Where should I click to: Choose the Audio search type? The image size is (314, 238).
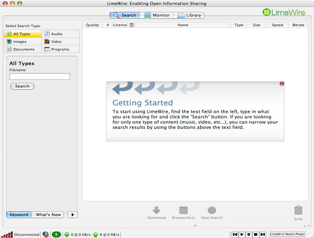click(60, 34)
